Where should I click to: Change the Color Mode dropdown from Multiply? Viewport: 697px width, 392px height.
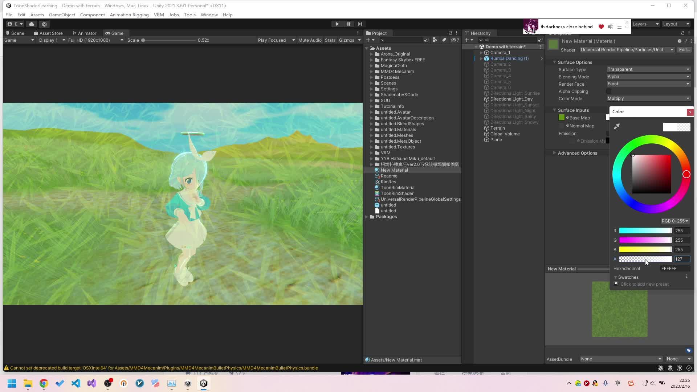click(648, 98)
